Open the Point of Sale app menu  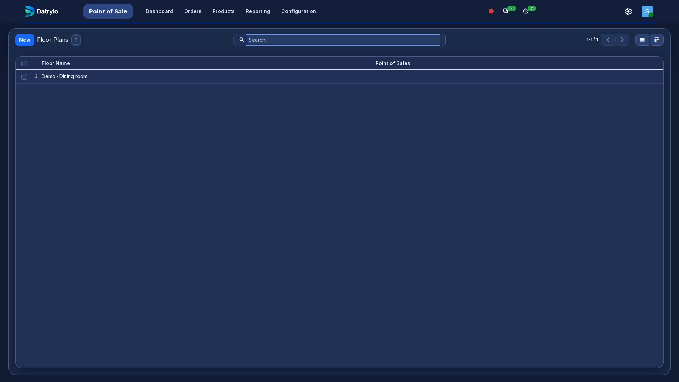(108, 11)
